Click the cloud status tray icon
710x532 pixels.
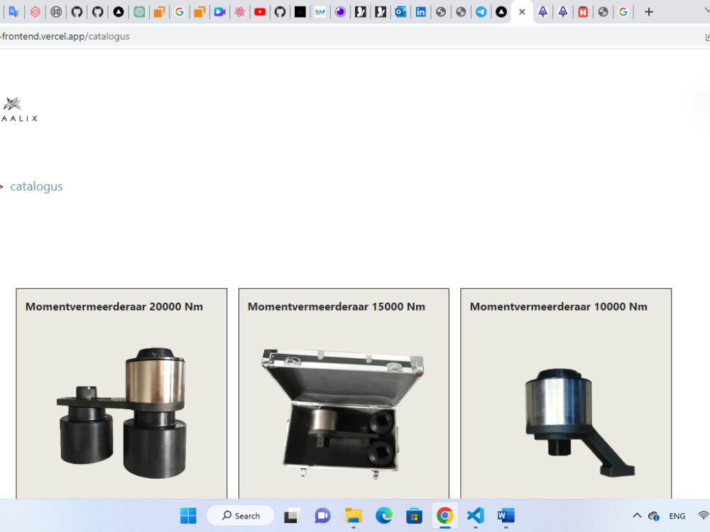coord(653,516)
